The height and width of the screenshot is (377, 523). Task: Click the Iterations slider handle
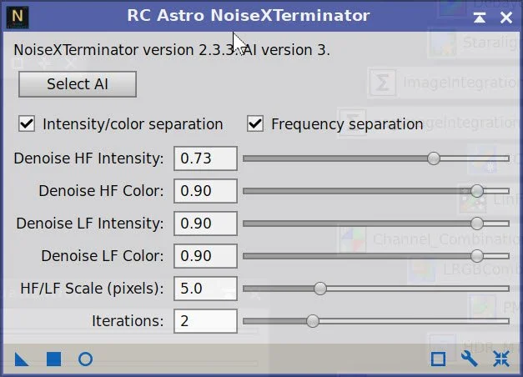point(313,321)
